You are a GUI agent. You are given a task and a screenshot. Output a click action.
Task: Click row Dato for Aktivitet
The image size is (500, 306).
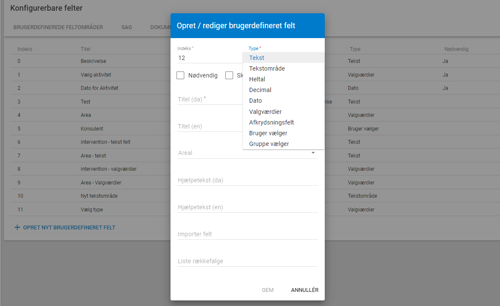coord(99,88)
